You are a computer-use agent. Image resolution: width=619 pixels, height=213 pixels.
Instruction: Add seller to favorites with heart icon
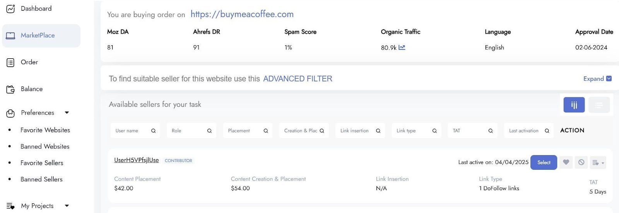coord(566,162)
